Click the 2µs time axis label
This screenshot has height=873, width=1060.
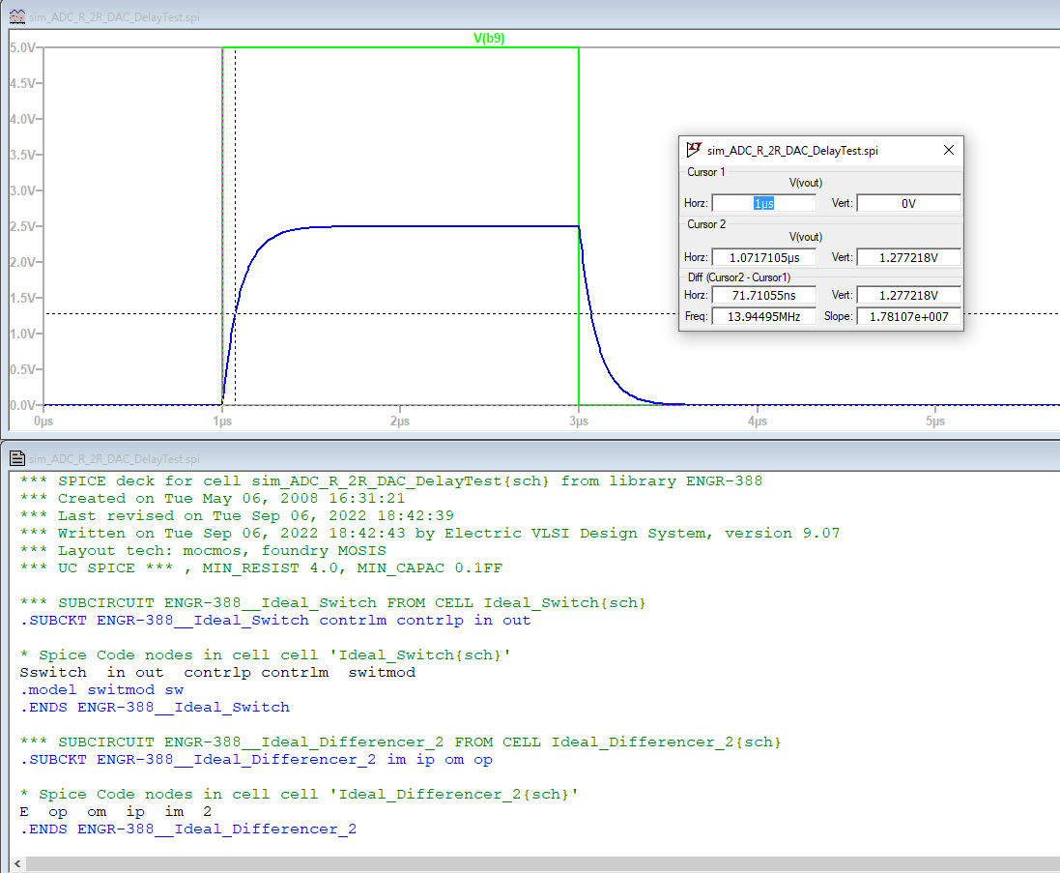coord(400,422)
